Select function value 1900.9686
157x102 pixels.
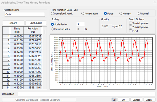tap(33, 84)
